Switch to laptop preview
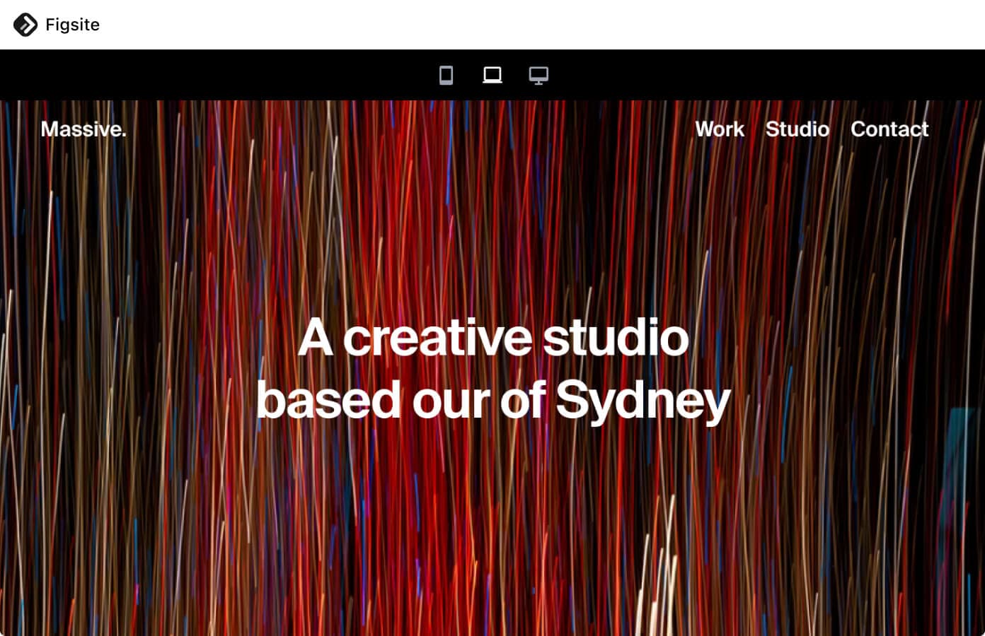 tap(492, 75)
